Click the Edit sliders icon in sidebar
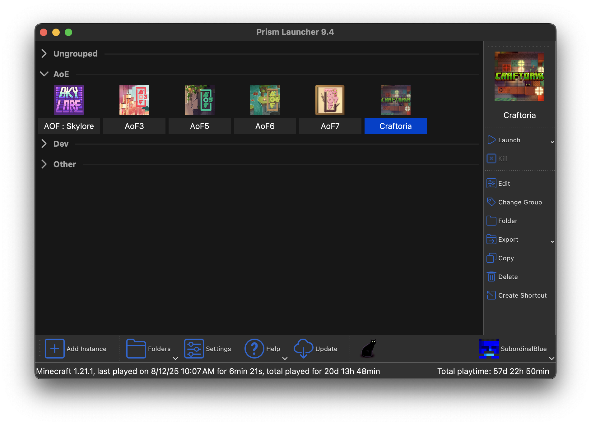This screenshot has height=425, width=591. [491, 184]
